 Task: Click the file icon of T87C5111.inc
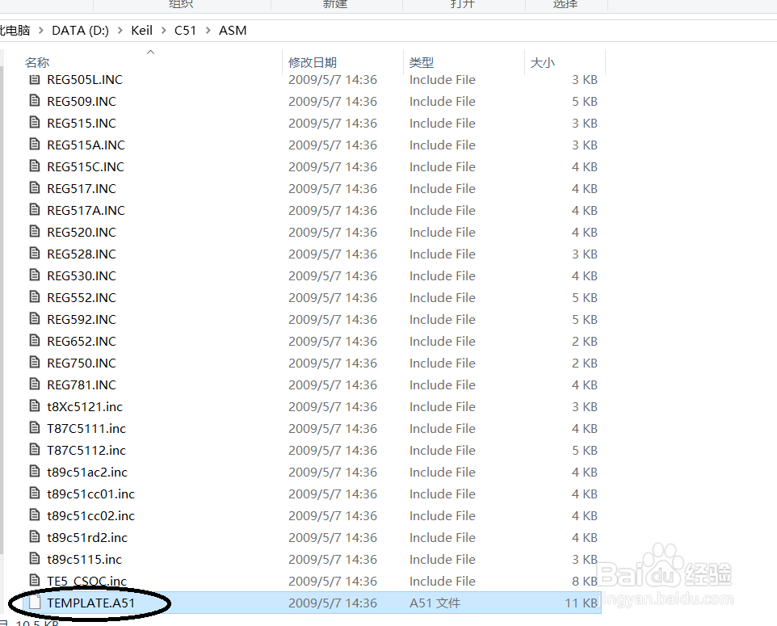(35, 428)
